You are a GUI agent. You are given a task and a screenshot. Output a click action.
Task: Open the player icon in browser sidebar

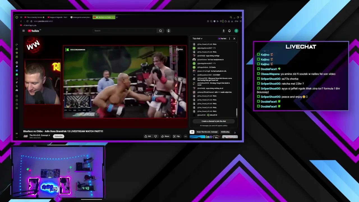pyautogui.click(x=17, y=96)
